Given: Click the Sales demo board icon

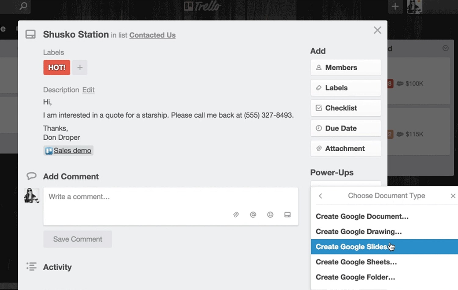Looking at the screenshot, I should coord(49,150).
